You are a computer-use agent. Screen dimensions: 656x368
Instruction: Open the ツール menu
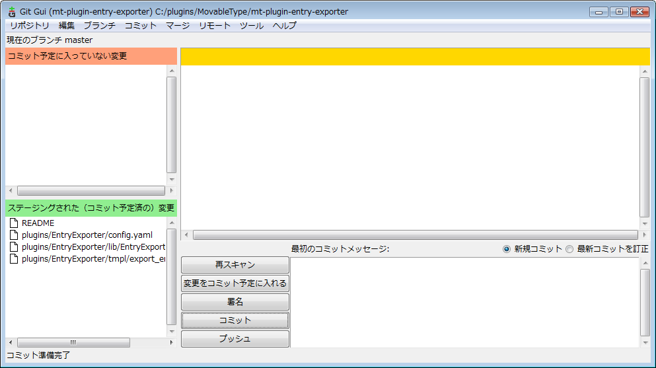[252, 26]
